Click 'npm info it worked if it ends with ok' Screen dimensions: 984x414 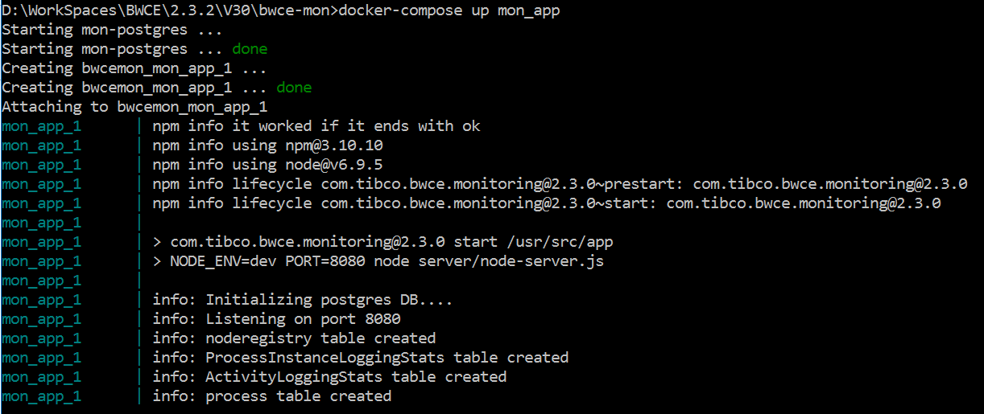click(x=316, y=126)
